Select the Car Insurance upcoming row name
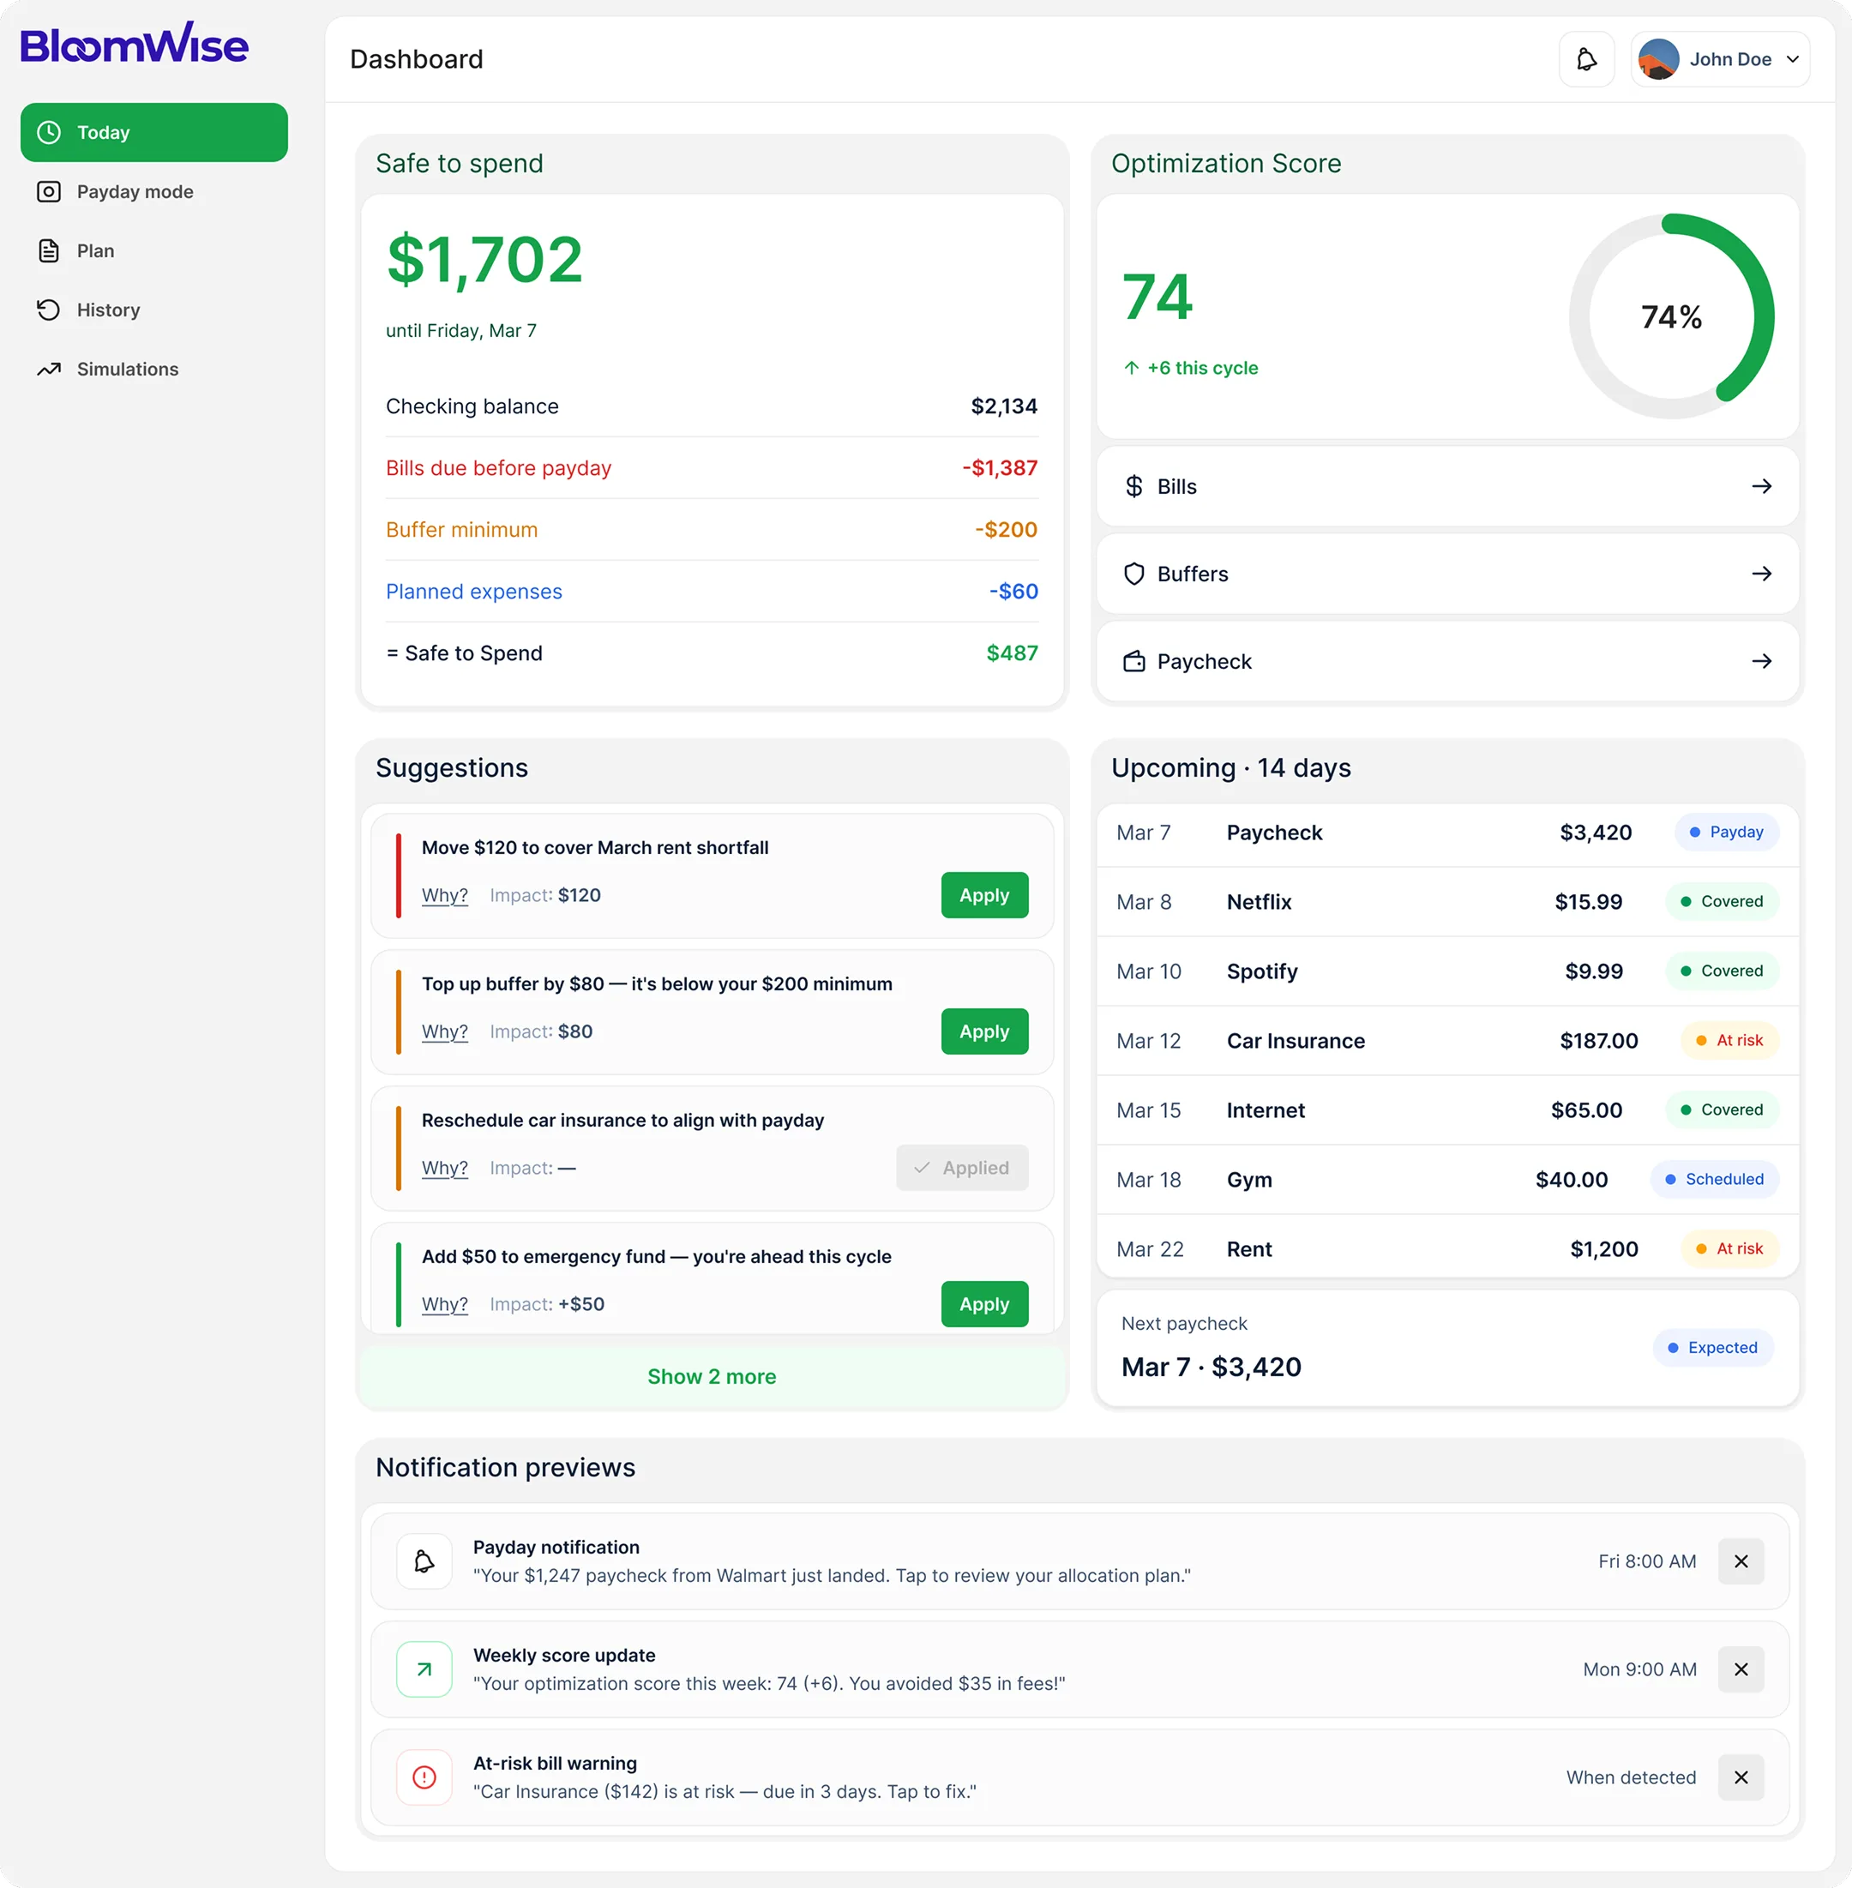Screen dimensions: 1852x1888 1296,1041
